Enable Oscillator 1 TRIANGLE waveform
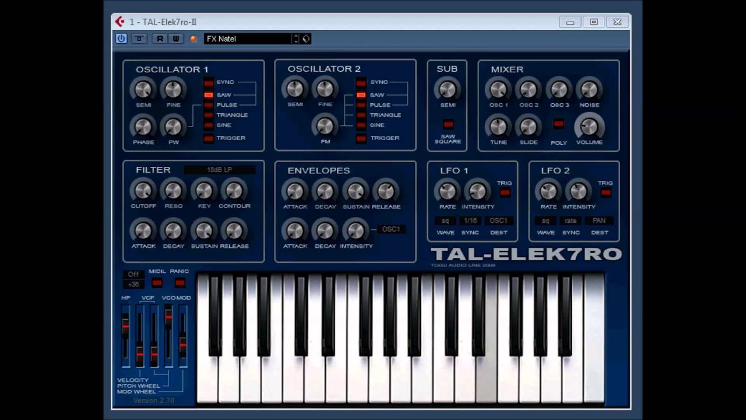 click(x=209, y=115)
